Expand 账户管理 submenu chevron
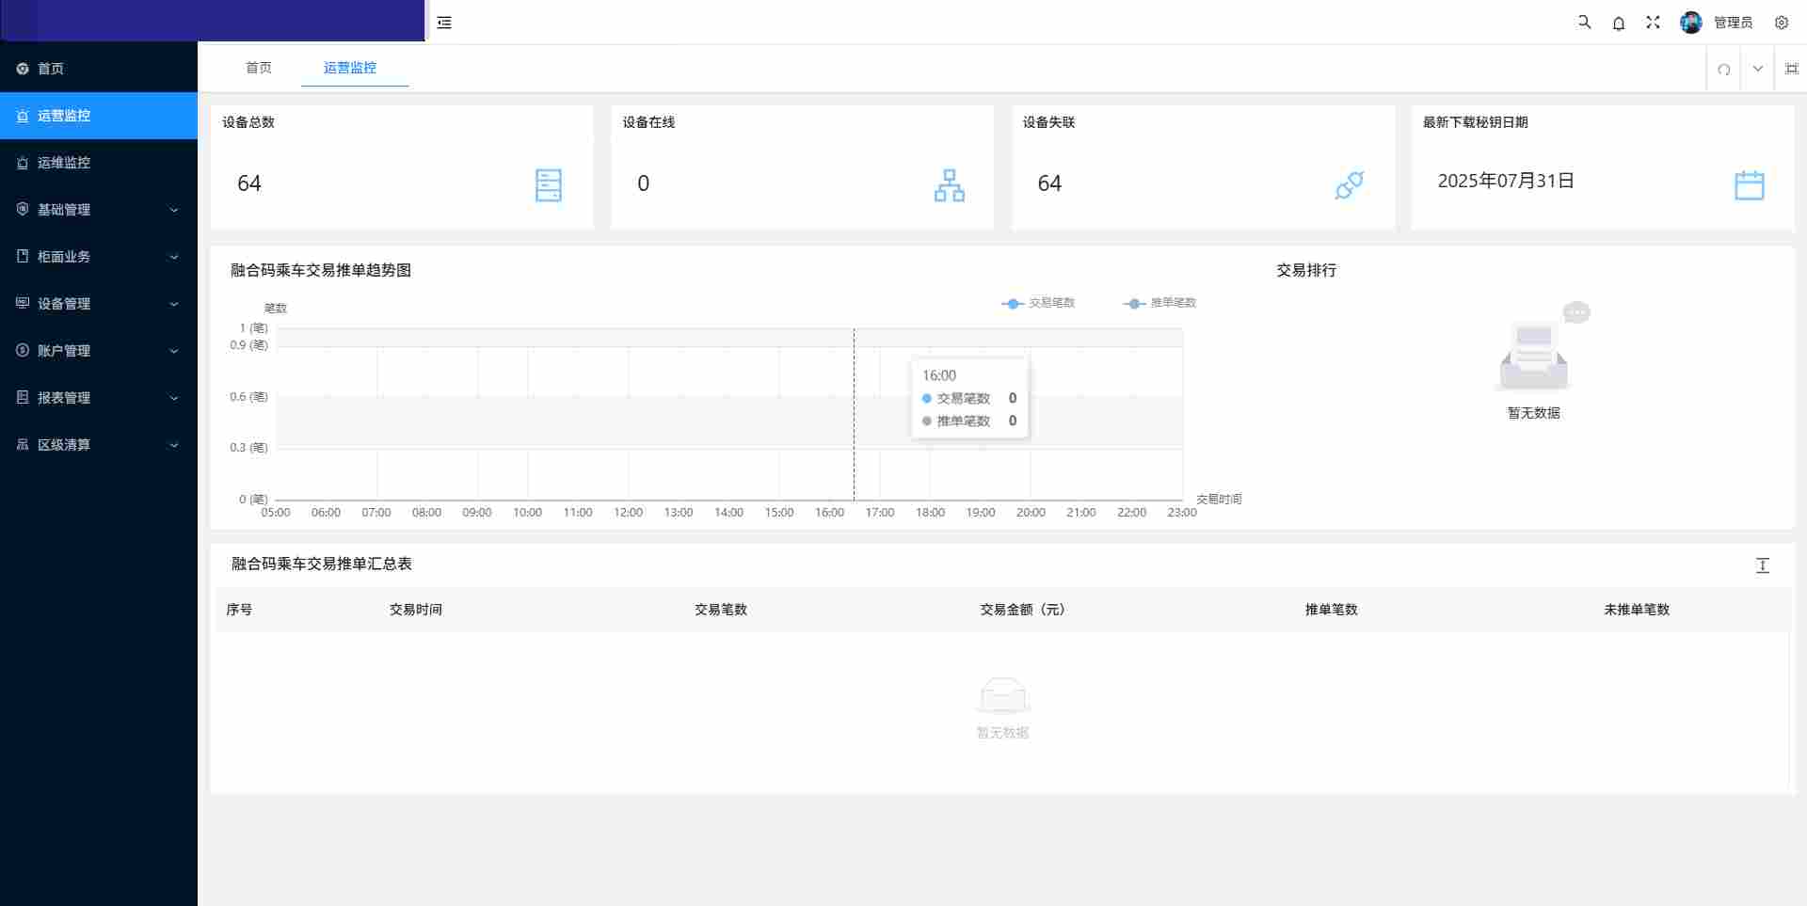This screenshot has height=906, width=1807. pyautogui.click(x=174, y=351)
